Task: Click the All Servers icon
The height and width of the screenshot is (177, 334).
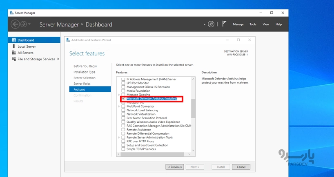Action: [x=14, y=53]
